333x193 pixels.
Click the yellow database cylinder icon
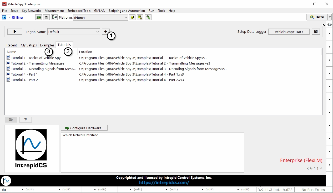tap(132, 17)
